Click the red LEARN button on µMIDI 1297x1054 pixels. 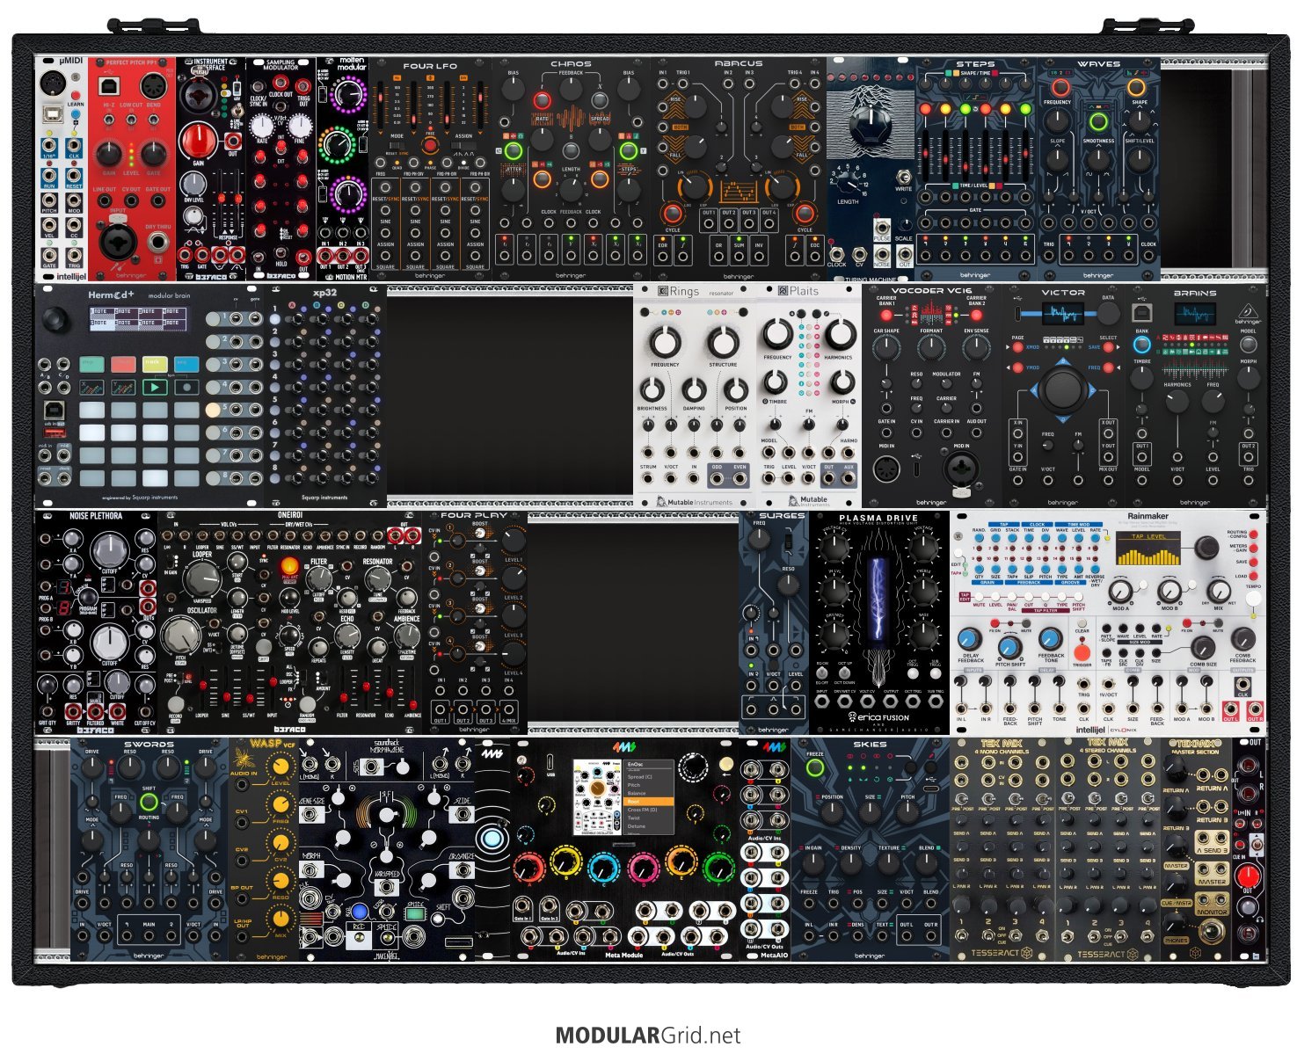(76, 95)
